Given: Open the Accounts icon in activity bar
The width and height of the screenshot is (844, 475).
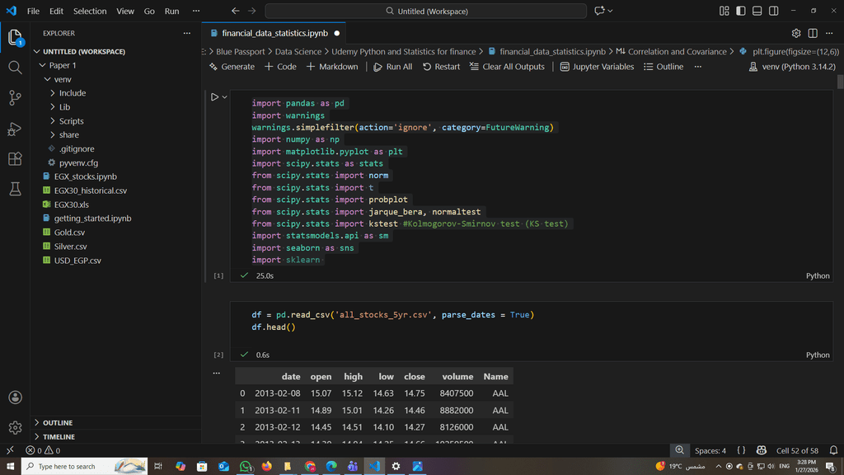Looking at the screenshot, I should pos(15,397).
